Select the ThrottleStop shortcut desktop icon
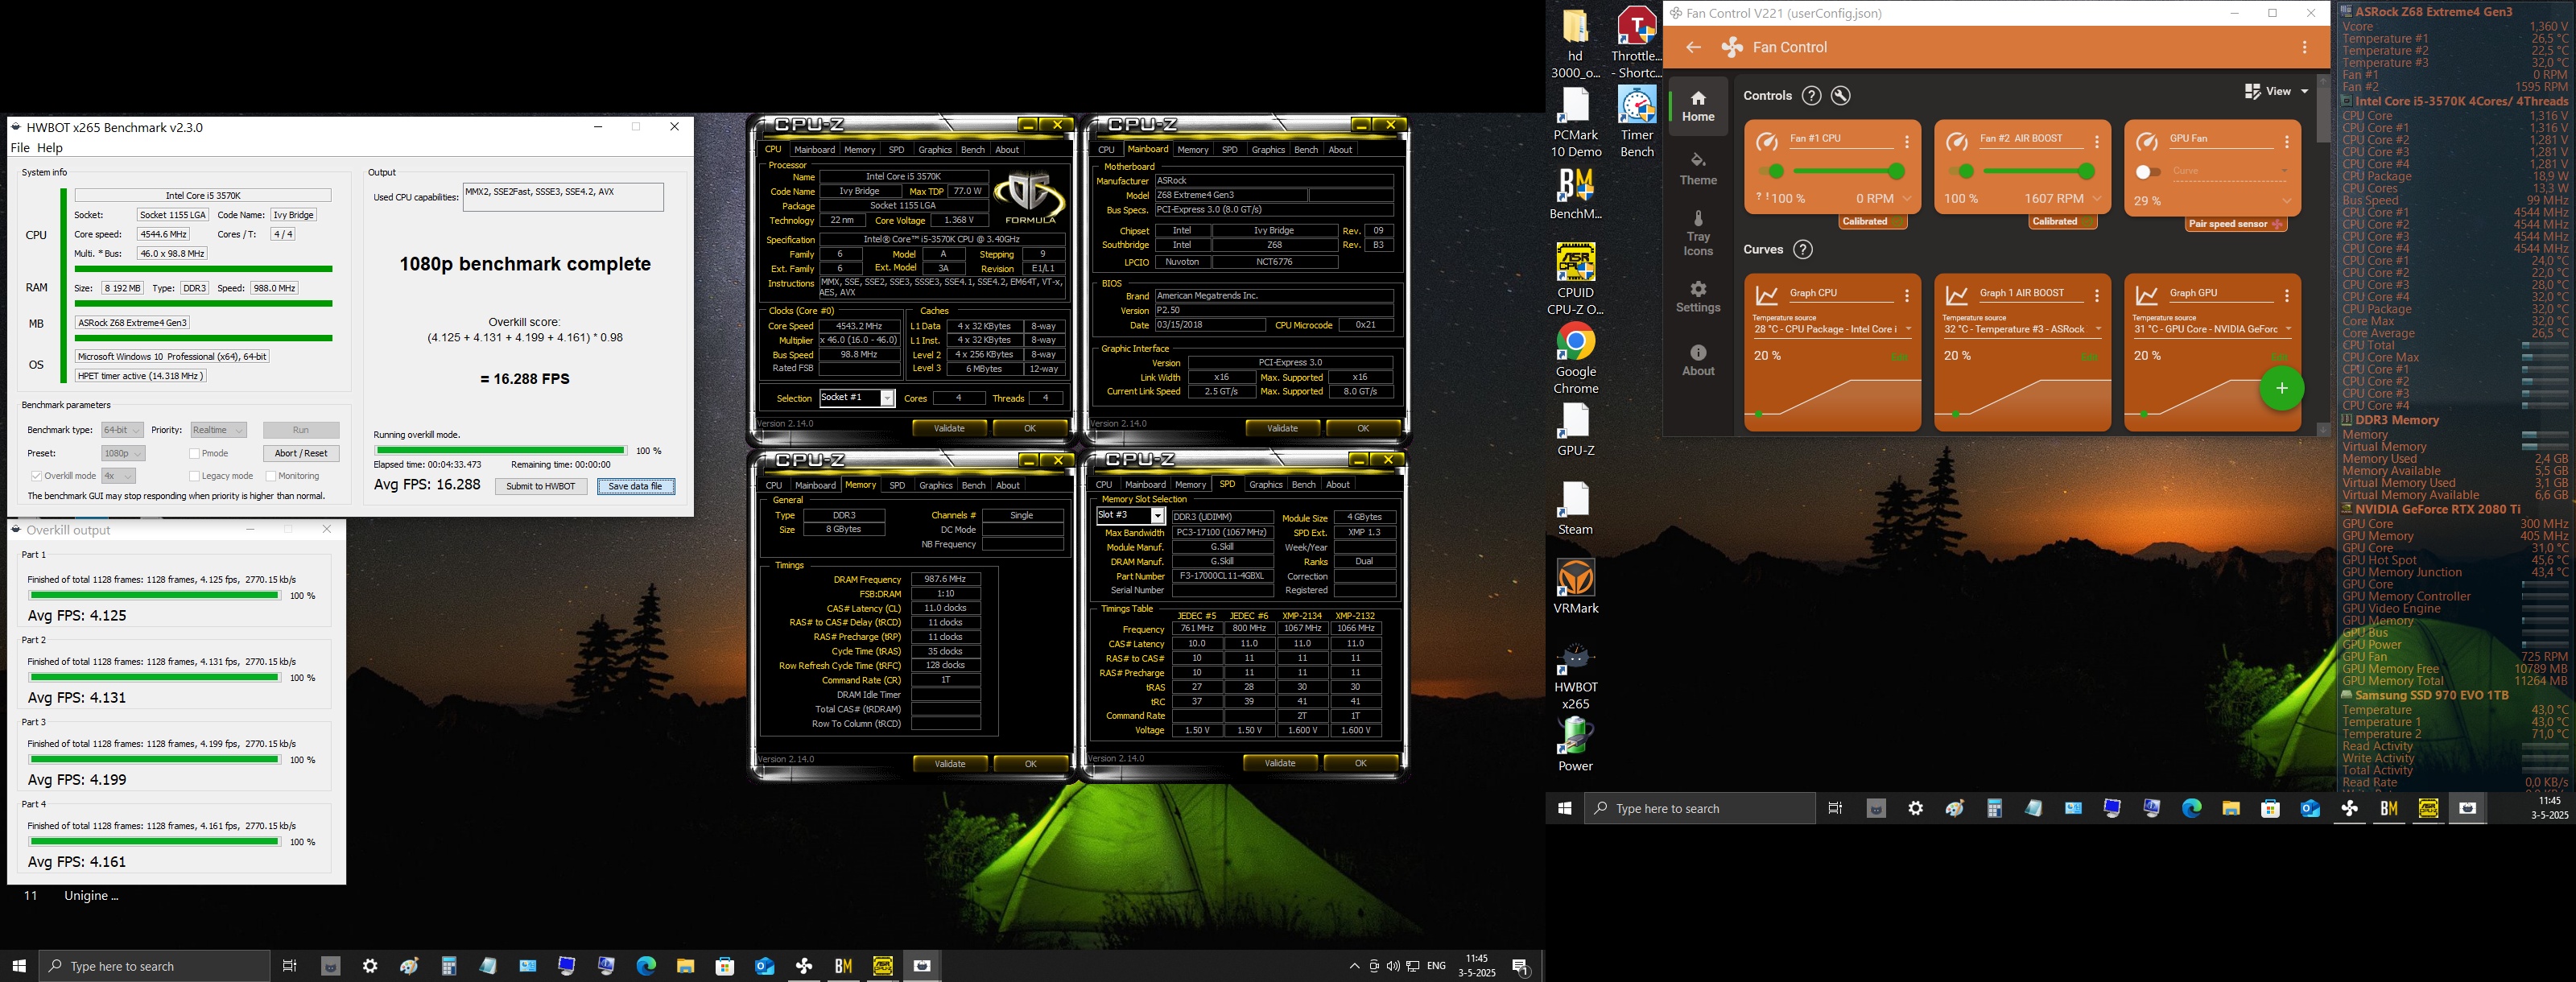The height and width of the screenshot is (982, 2576). pyautogui.click(x=1636, y=43)
